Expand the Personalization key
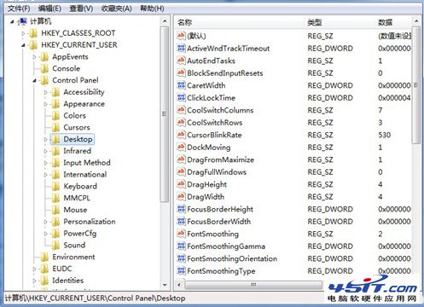424x307 pixels. 45,222
